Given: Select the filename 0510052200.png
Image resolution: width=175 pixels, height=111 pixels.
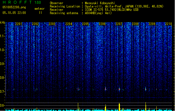Looking at the screenshot, I should point(14,7).
